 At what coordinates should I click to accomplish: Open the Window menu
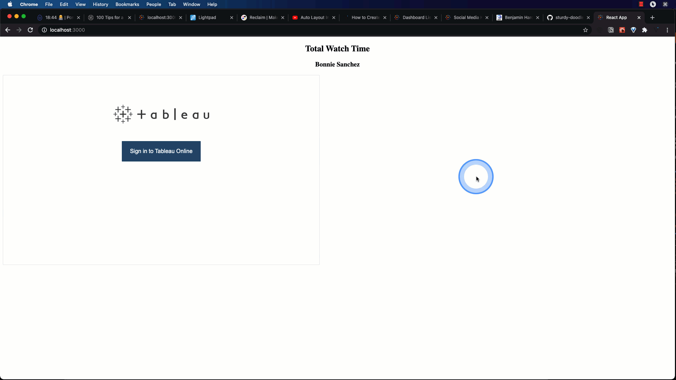(192, 4)
